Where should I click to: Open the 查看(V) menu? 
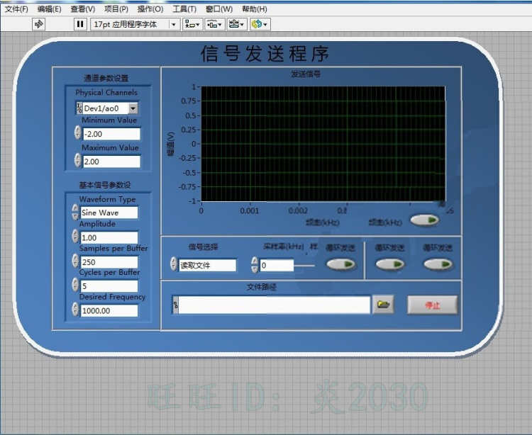point(83,9)
